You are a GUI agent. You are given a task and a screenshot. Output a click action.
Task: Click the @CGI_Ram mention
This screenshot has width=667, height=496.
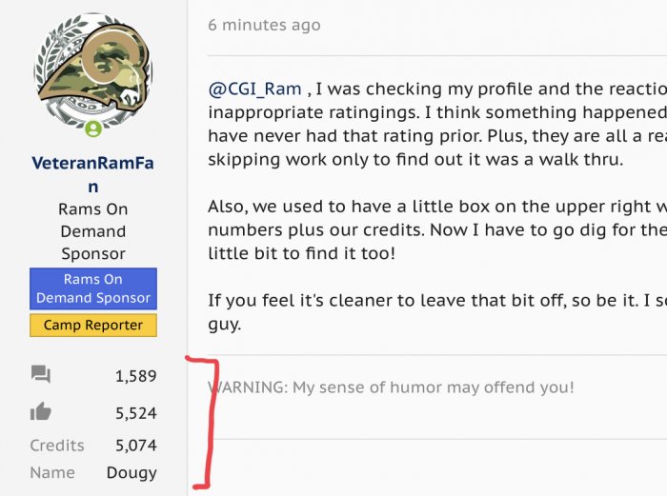pos(255,89)
